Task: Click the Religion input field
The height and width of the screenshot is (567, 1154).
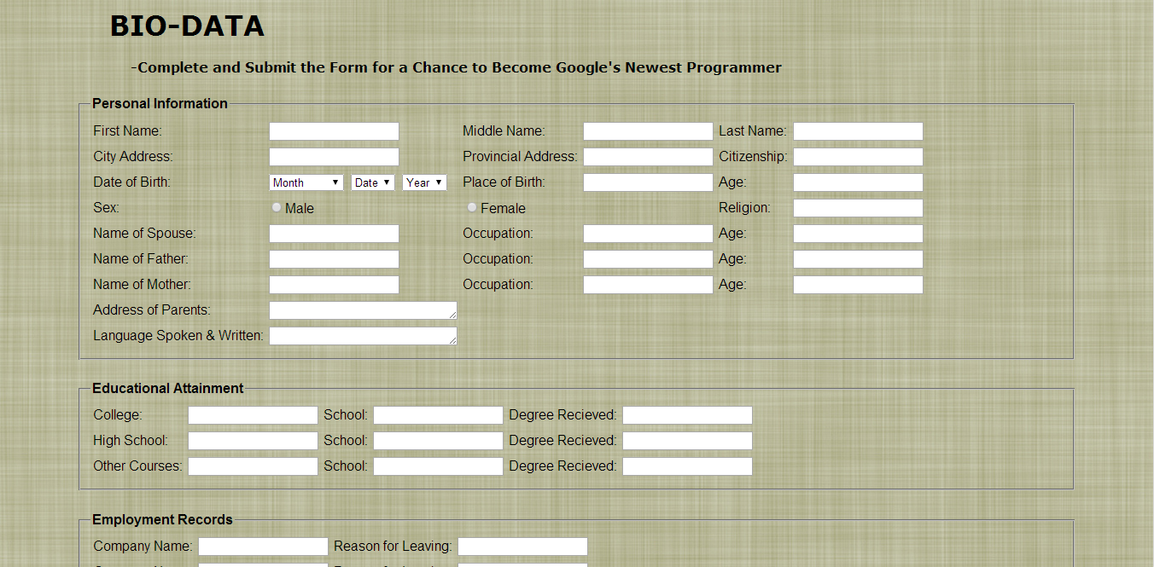Action: click(858, 208)
